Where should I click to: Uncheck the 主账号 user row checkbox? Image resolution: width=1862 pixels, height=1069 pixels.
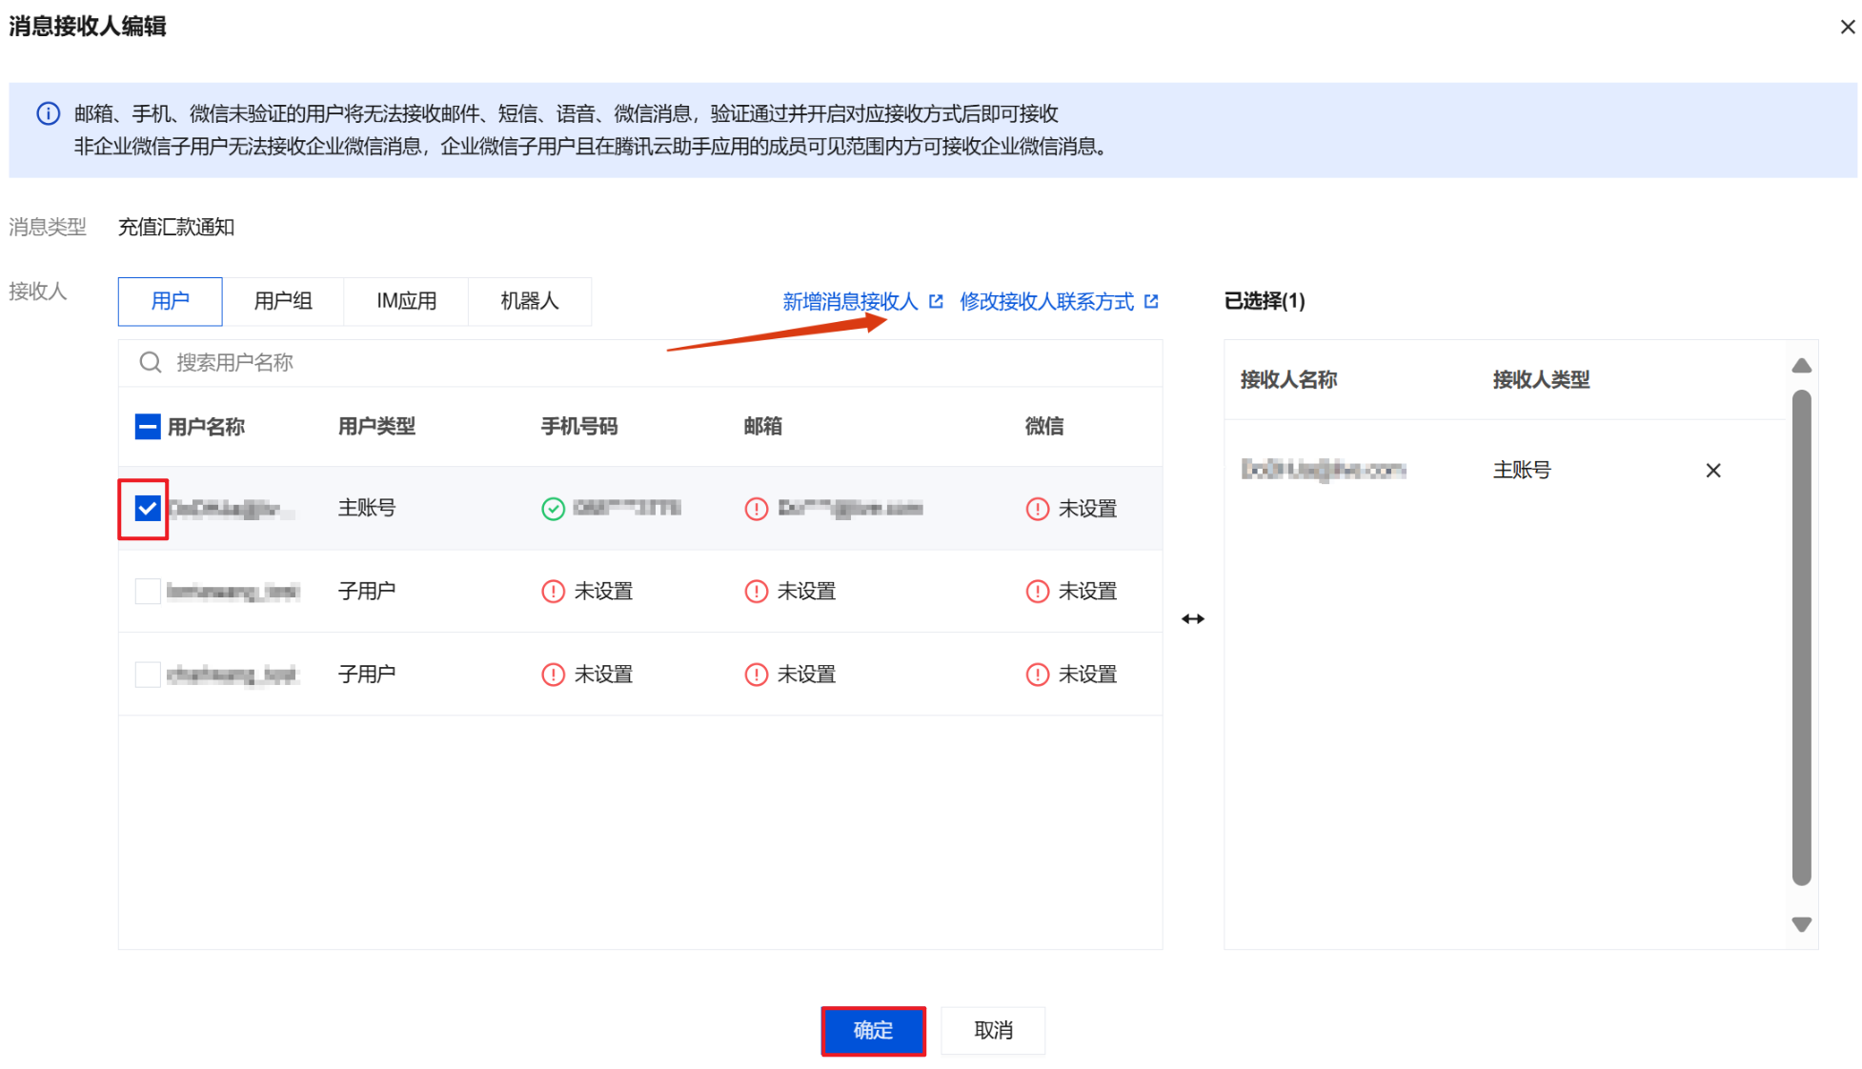click(147, 509)
